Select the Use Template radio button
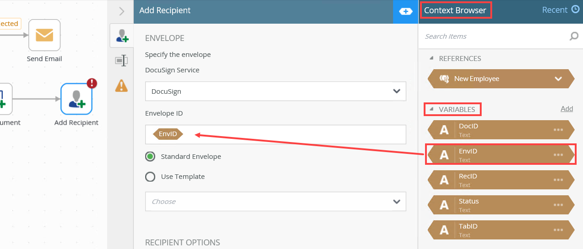 point(150,177)
